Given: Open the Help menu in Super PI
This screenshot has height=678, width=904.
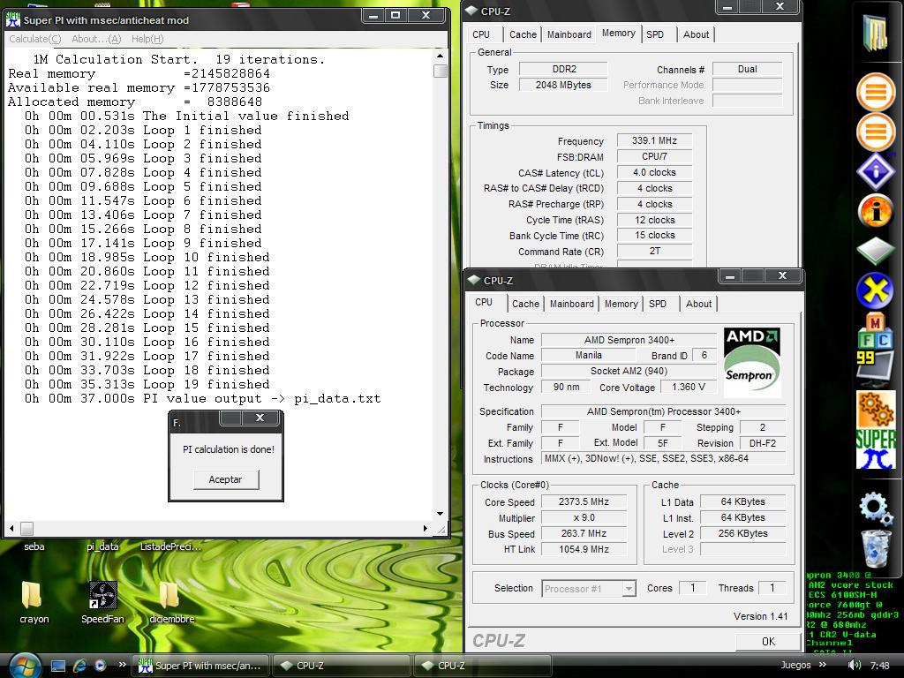Looking at the screenshot, I should pos(147,39).
